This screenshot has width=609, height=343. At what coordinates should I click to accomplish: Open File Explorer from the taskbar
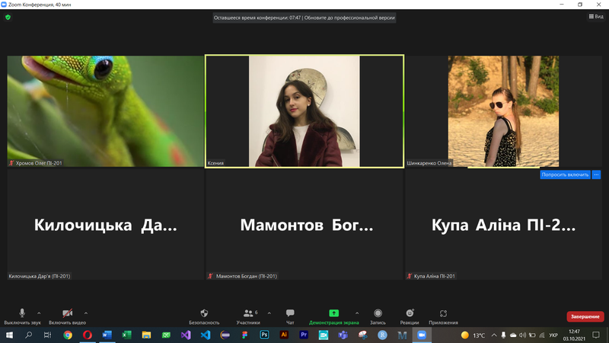(x=146, y=335)
